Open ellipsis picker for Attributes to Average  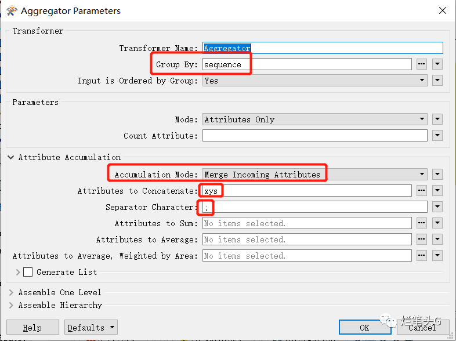(x=422, y=240)
